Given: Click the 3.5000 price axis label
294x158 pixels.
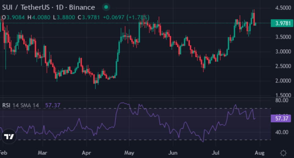Looking at the screenshot, I should click(x=283, y=37).
